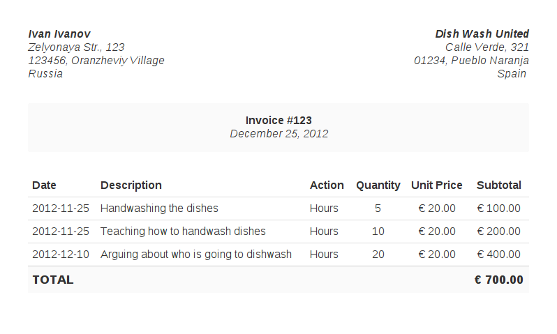Click the invoice date December 25, 2012

278,134
